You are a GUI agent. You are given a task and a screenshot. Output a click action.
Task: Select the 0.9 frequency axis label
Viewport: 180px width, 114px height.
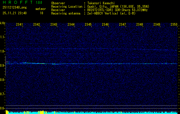[3, 66]
